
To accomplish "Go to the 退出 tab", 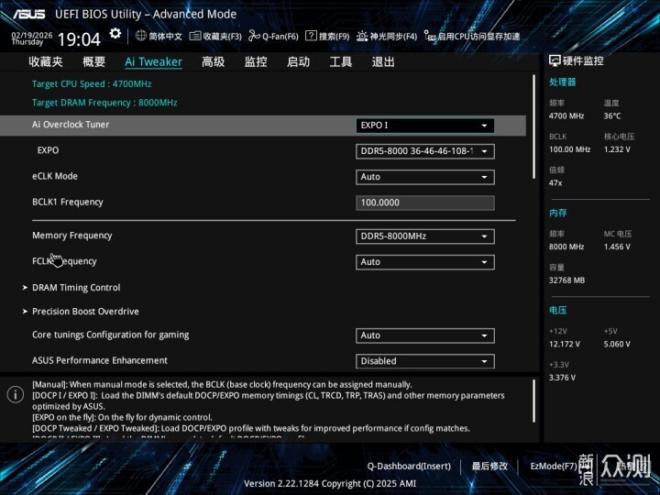I will pyautogui.click(x=383, y=62).
